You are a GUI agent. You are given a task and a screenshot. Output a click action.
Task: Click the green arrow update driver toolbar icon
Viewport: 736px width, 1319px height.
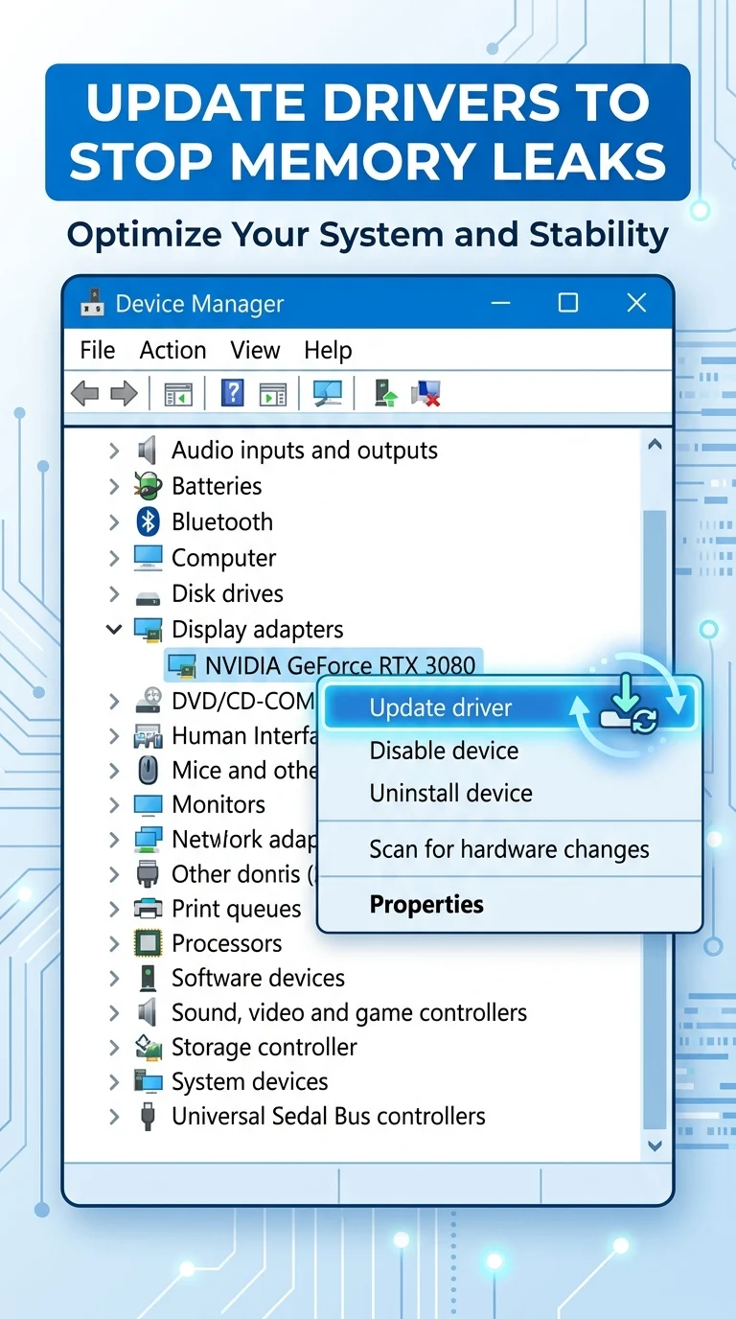[x=385, y=393]
